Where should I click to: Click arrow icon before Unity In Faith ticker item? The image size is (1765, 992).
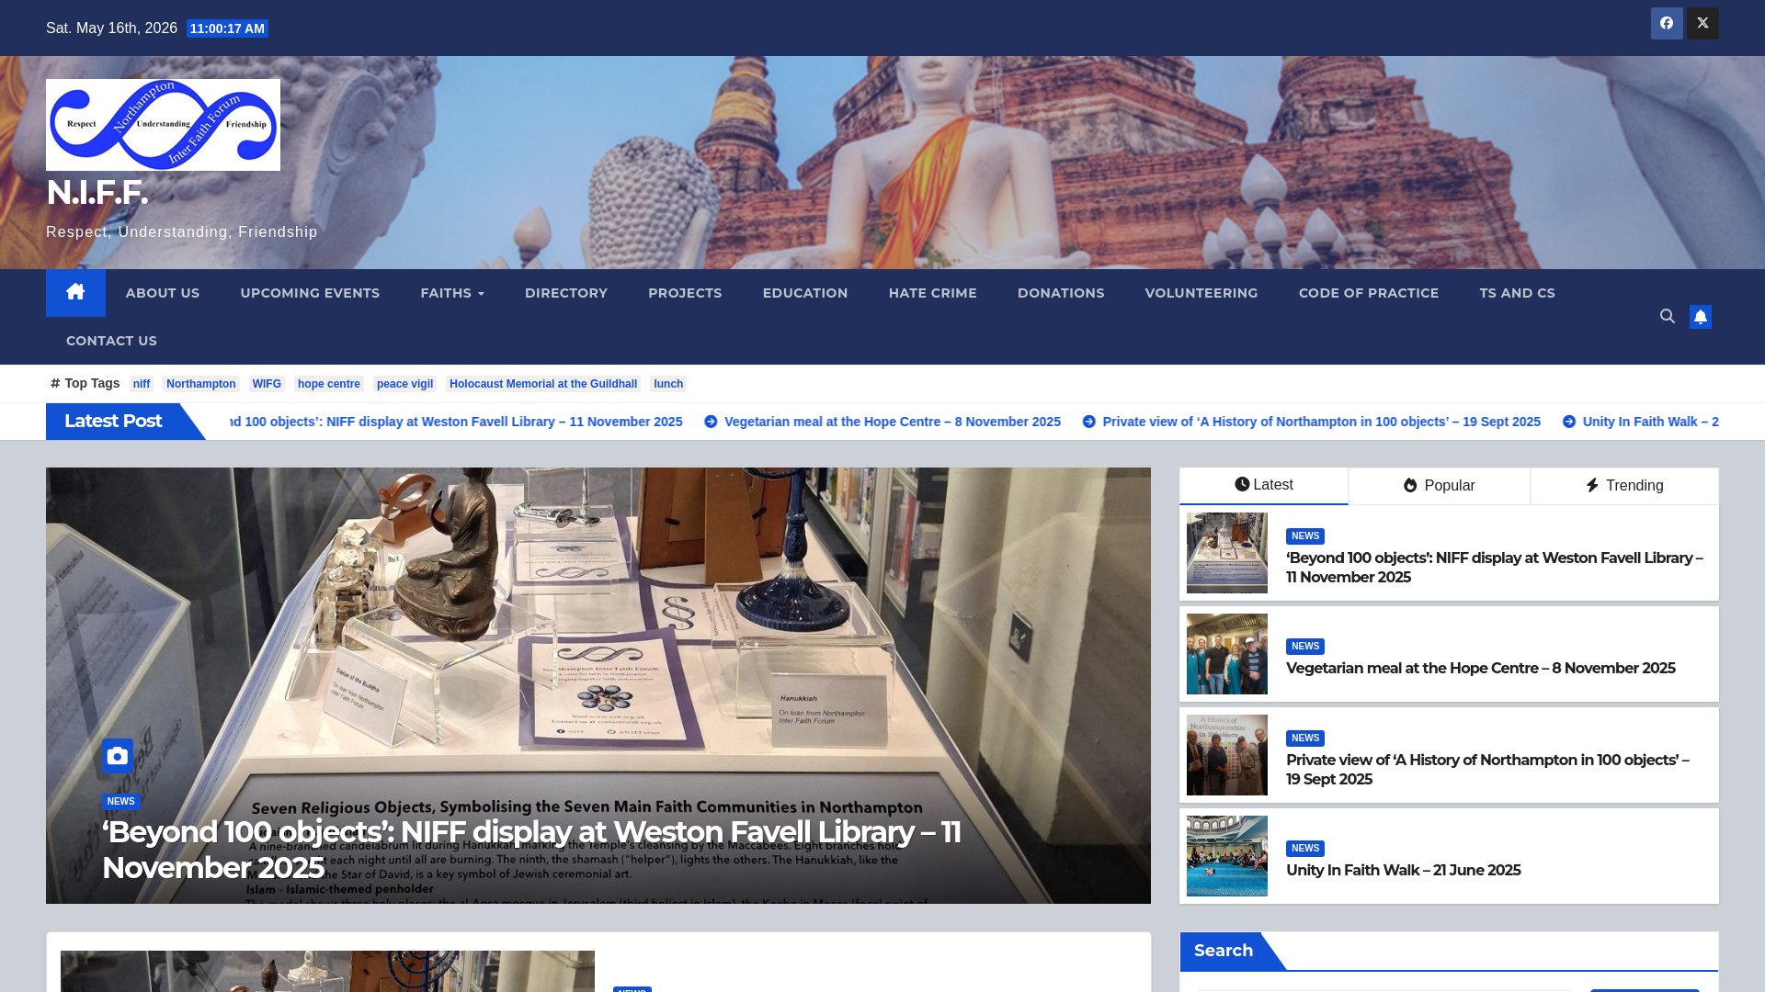click(x=1569, y=422)
